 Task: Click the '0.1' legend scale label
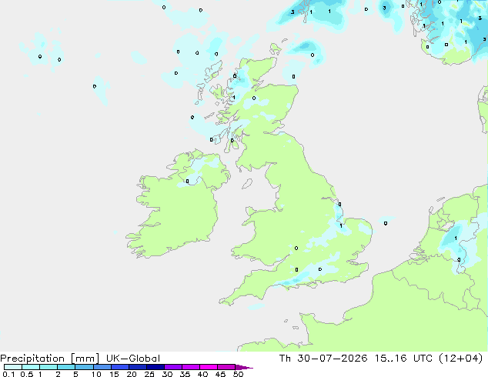(8, 374)
